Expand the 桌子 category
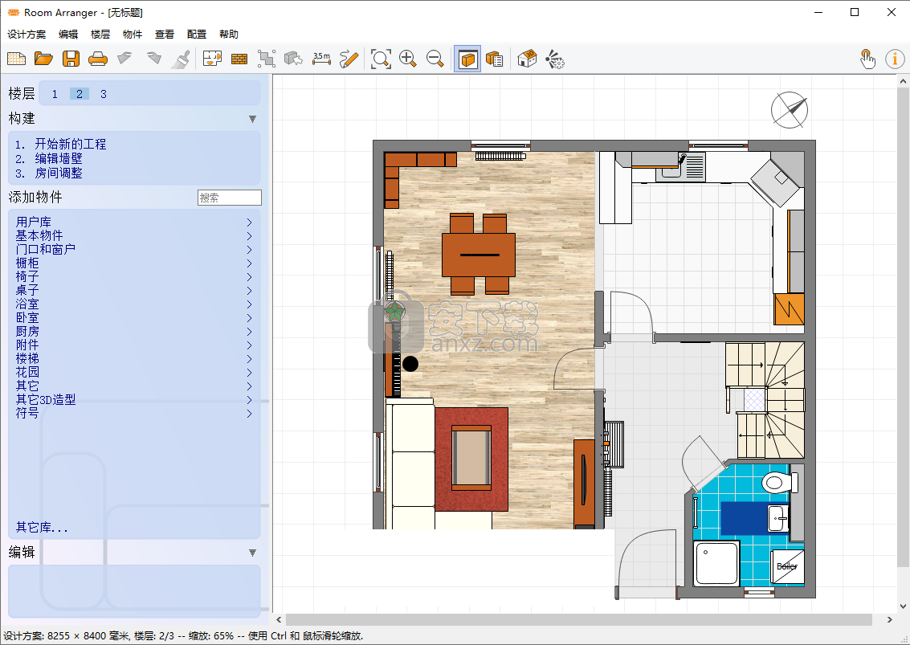Screen dimensions: 910x645 tap(134, 290)
